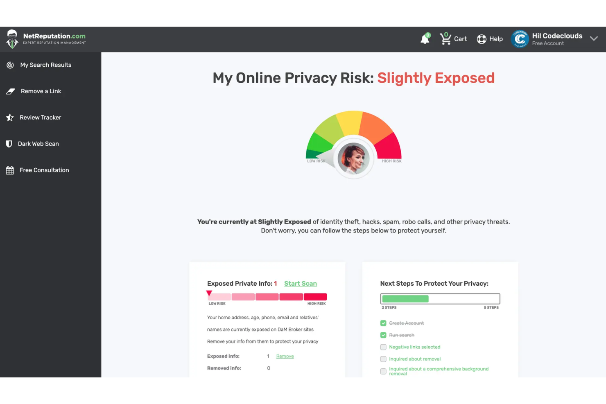Open Free Consultation from the sidebar
This screenshot has height=404, width=606.
44,170
